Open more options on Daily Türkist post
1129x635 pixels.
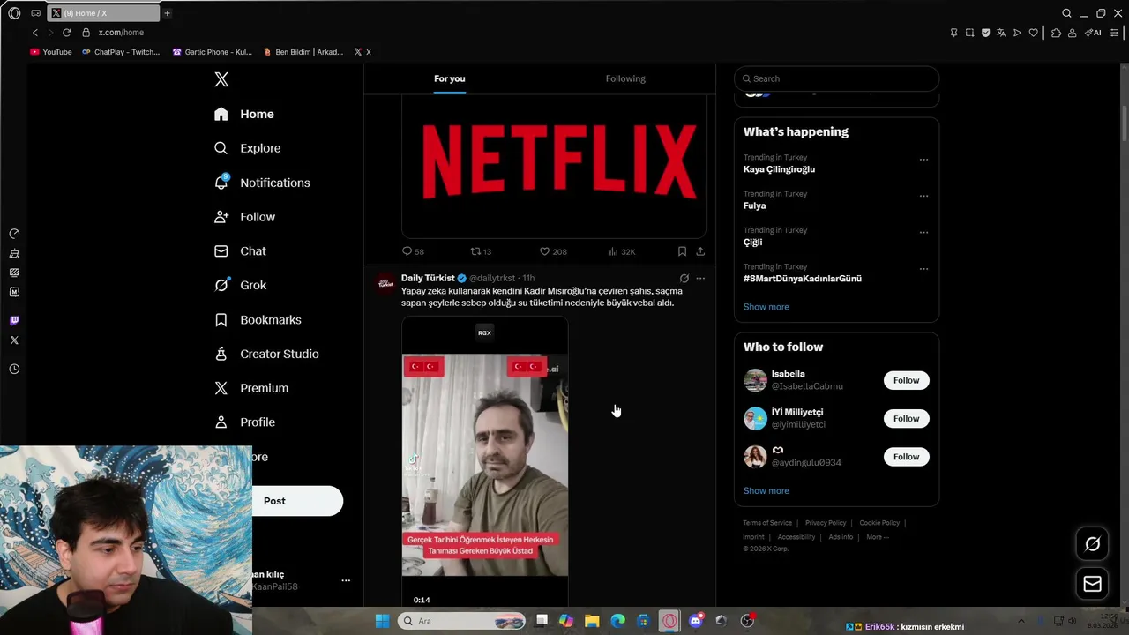700,278
